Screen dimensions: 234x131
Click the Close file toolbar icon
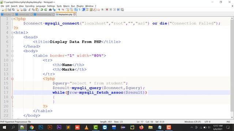17,10
